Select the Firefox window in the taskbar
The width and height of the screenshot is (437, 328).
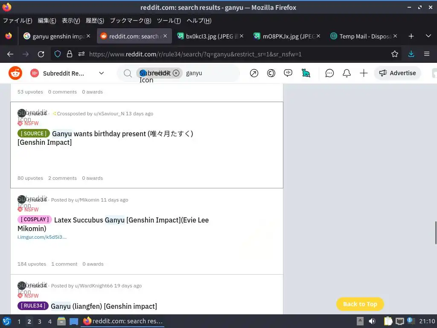122,321
